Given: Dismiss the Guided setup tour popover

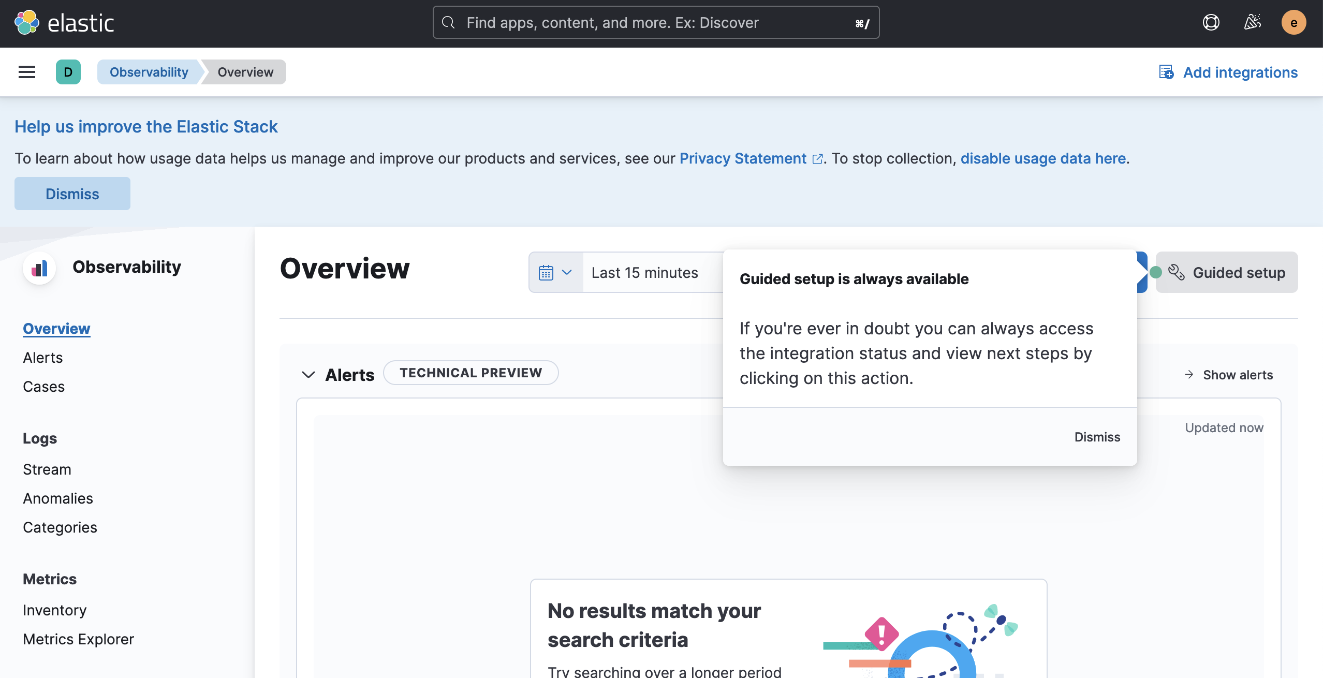Looking at the screenshot, I should [1097, 437].
